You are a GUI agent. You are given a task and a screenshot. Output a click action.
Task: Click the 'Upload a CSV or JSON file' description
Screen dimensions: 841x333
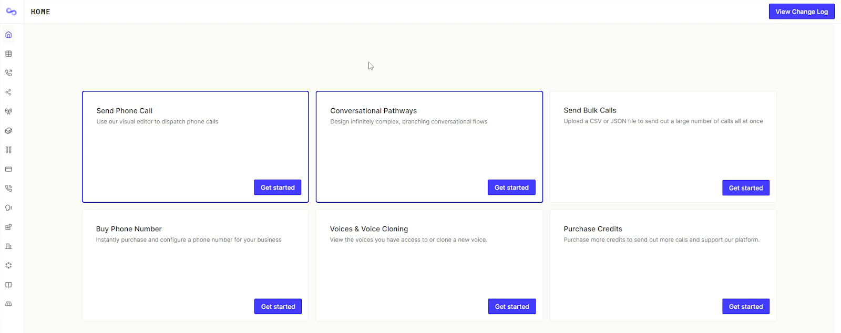(663, 121)
